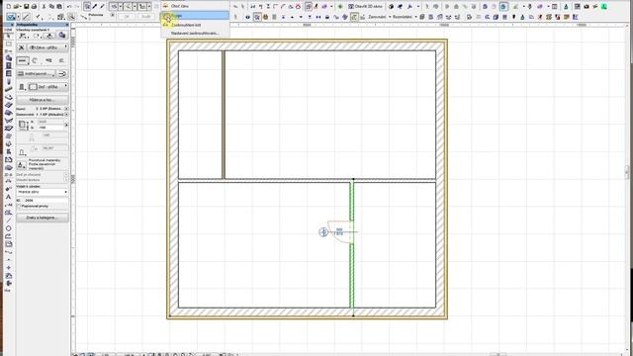
Task: Select 'Otočit' menu item in popup
Action: point(196,6)
